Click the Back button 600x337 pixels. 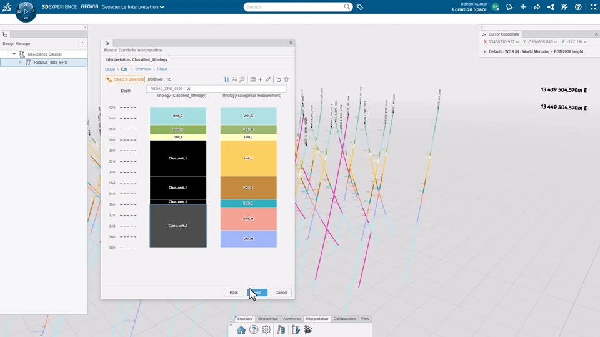(x=234, y=293)
